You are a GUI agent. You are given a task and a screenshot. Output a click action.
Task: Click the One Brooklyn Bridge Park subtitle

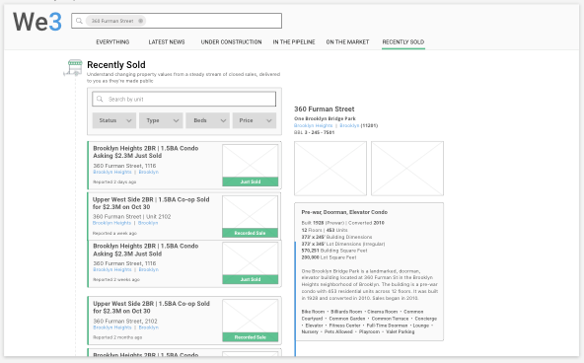point(325,118)
